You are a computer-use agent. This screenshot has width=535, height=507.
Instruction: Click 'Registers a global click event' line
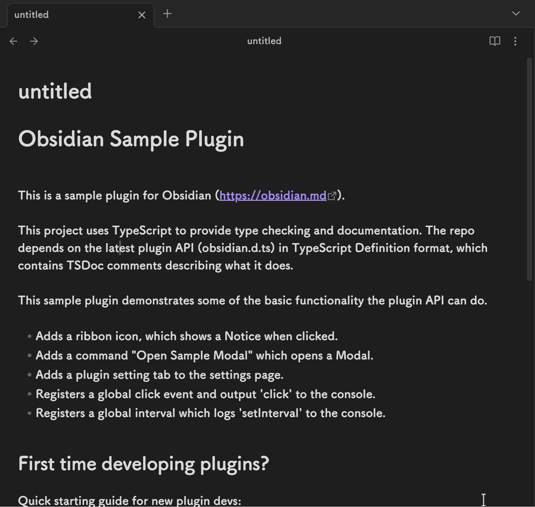pos(206,394)
